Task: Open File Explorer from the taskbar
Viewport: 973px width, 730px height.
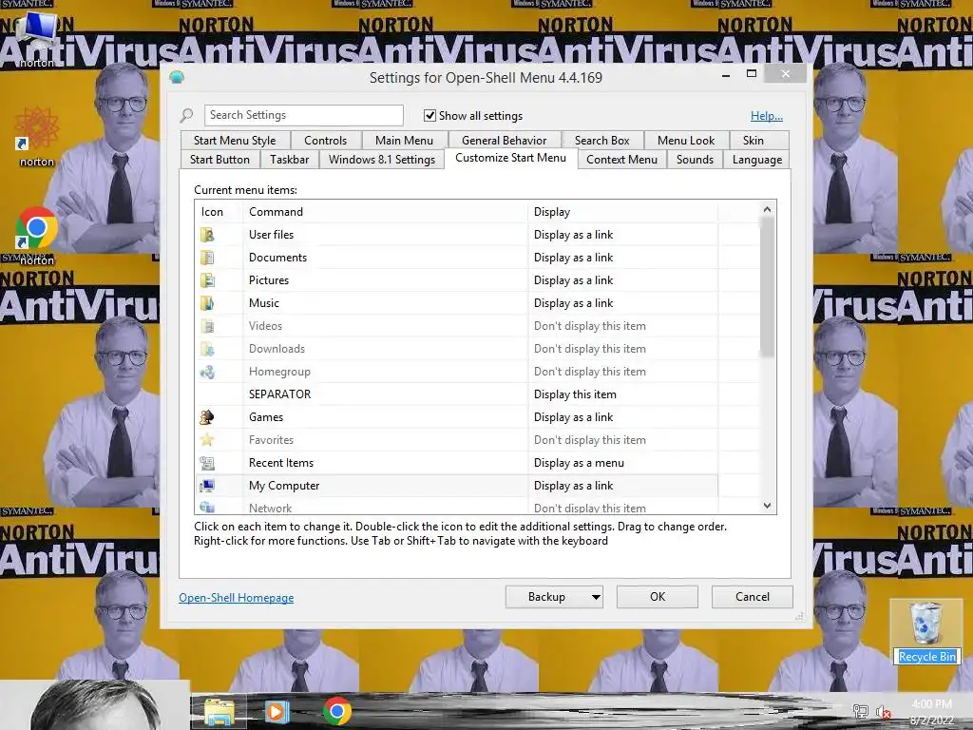Action: click(219, 711)
